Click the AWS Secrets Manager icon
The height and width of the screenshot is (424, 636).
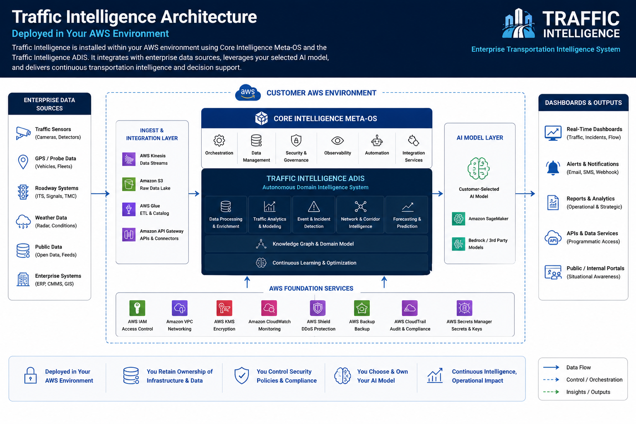465,308
